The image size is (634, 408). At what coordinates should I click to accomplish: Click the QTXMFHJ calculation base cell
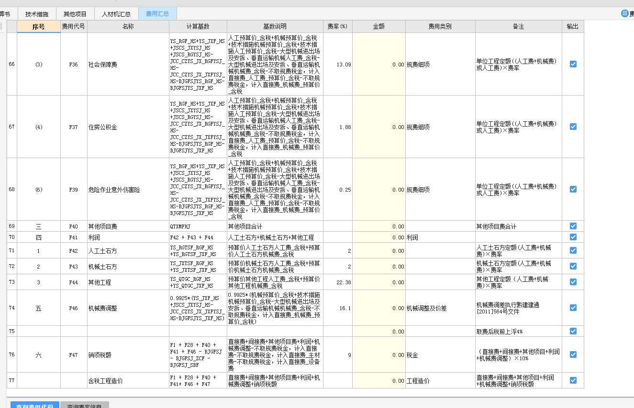pyautogui.click(x=198, y=226)
